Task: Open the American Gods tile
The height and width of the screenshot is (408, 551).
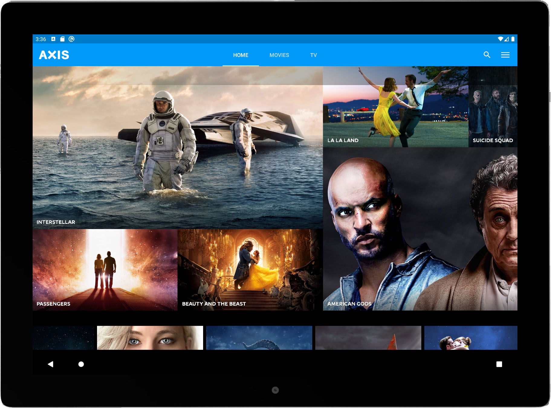Action: (420, 229)
